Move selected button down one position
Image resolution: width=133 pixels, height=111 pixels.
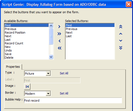[121, 41]
